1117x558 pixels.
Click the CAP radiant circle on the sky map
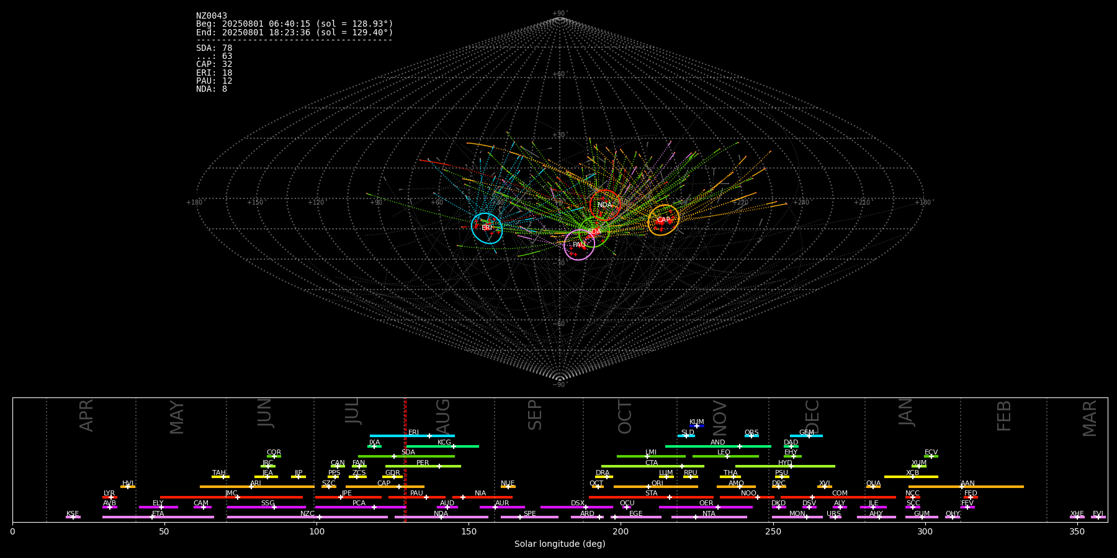[663, 220]
